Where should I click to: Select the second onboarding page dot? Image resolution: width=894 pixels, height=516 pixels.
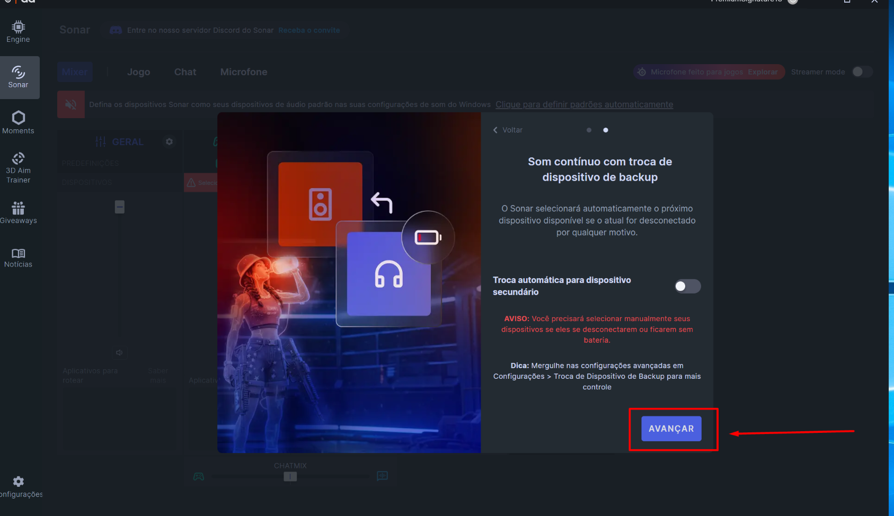(x=606, y=130)
